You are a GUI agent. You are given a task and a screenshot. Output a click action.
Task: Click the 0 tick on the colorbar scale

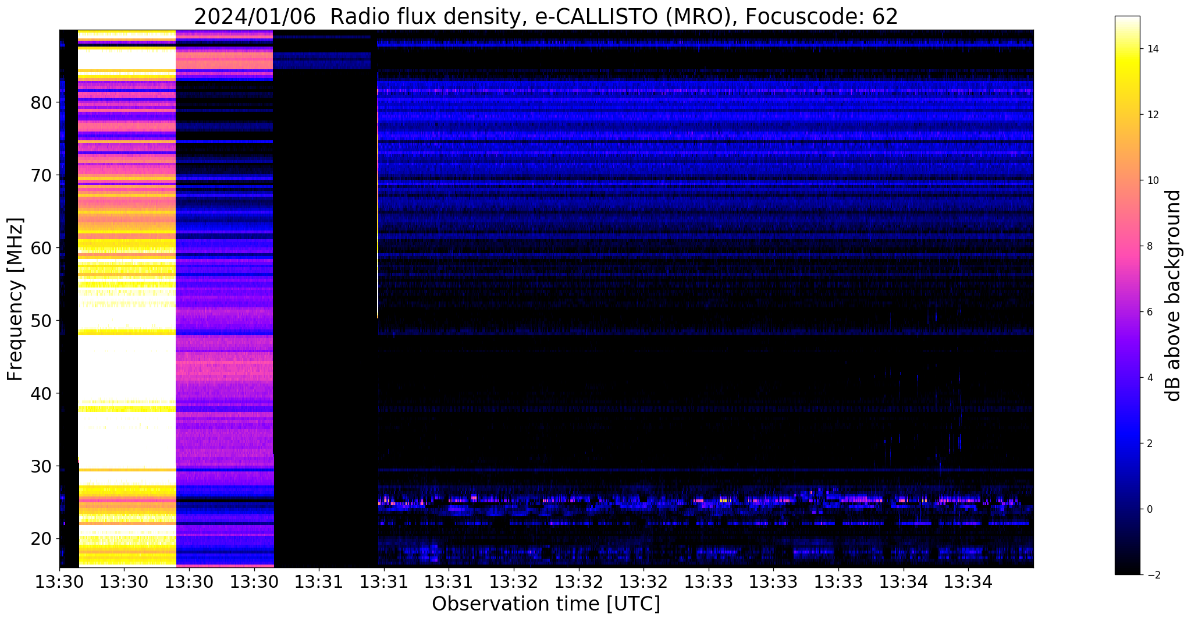[x=1149, y=509]
